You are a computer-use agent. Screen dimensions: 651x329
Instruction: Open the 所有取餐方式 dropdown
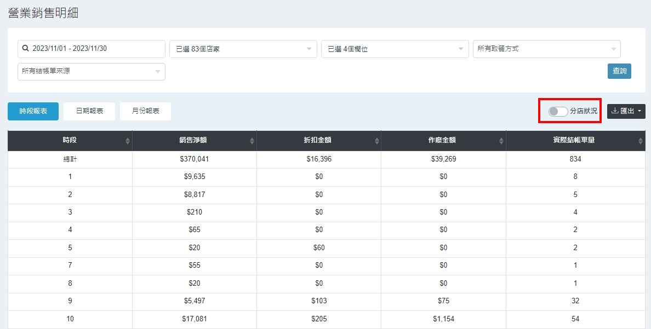546,49
